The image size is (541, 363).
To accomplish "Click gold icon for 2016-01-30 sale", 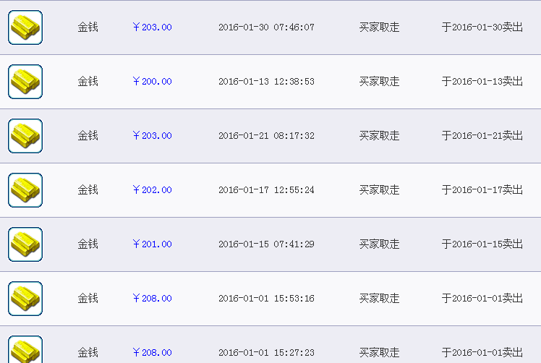I will [x=25, y=27].
